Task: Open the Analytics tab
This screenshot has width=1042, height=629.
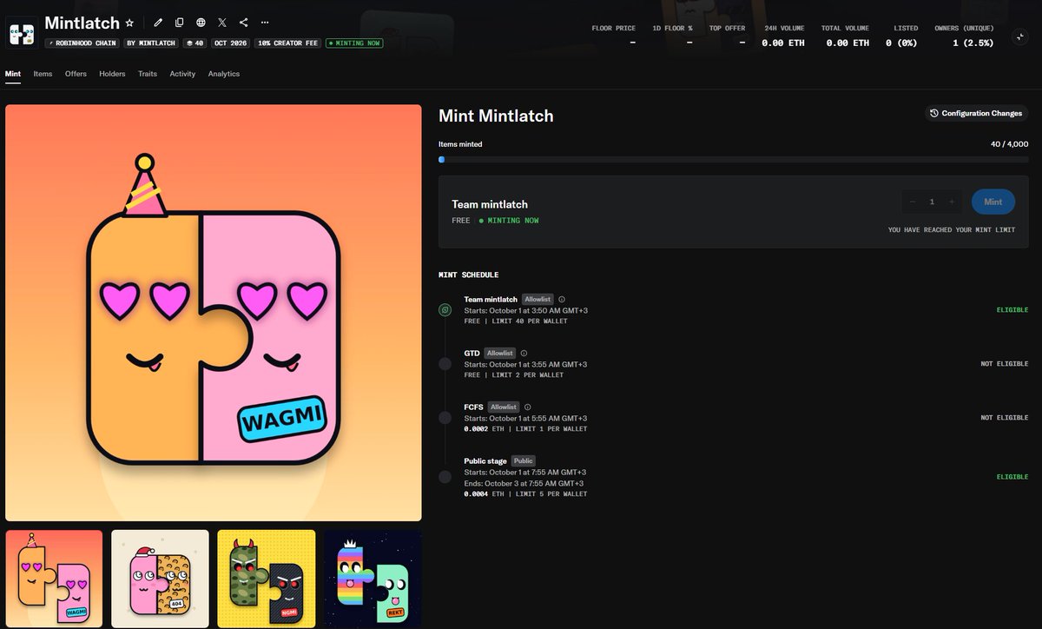Action: (x=223, y=74)
